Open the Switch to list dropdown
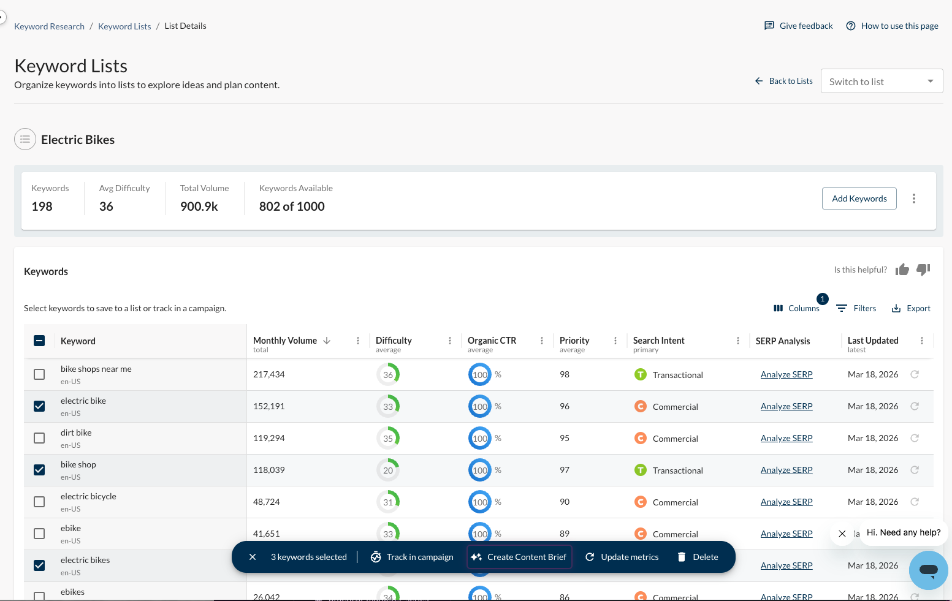 coord(881,81)
